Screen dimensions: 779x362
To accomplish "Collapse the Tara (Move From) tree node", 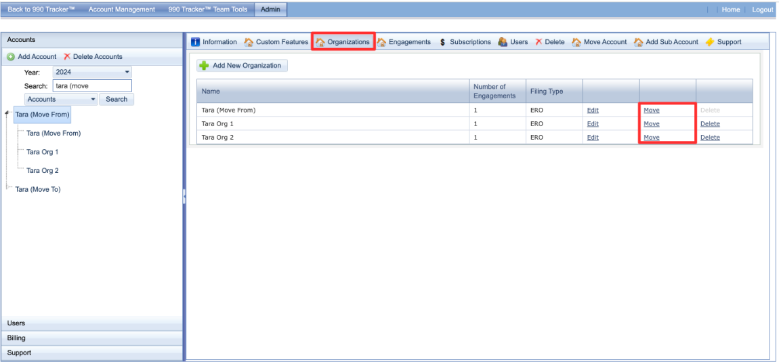I will [x=7, y=113].
